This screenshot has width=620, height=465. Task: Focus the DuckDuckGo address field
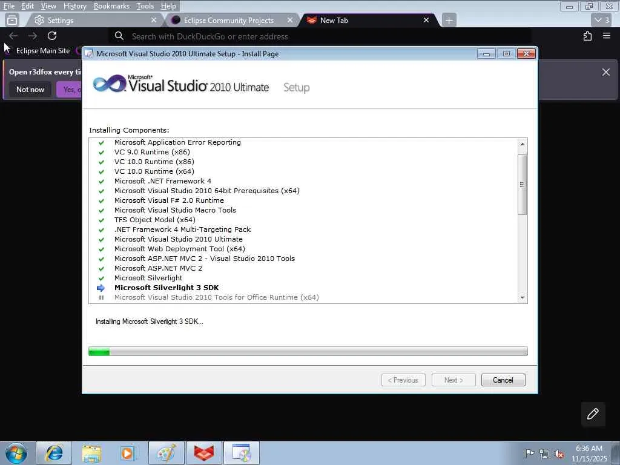320,36
